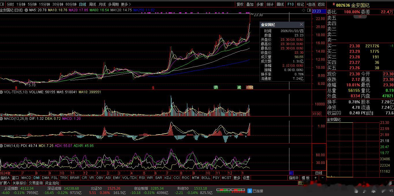Click the green 跌 info marker on the chart
The image size is (394, 196).
(x=216, y=87)
